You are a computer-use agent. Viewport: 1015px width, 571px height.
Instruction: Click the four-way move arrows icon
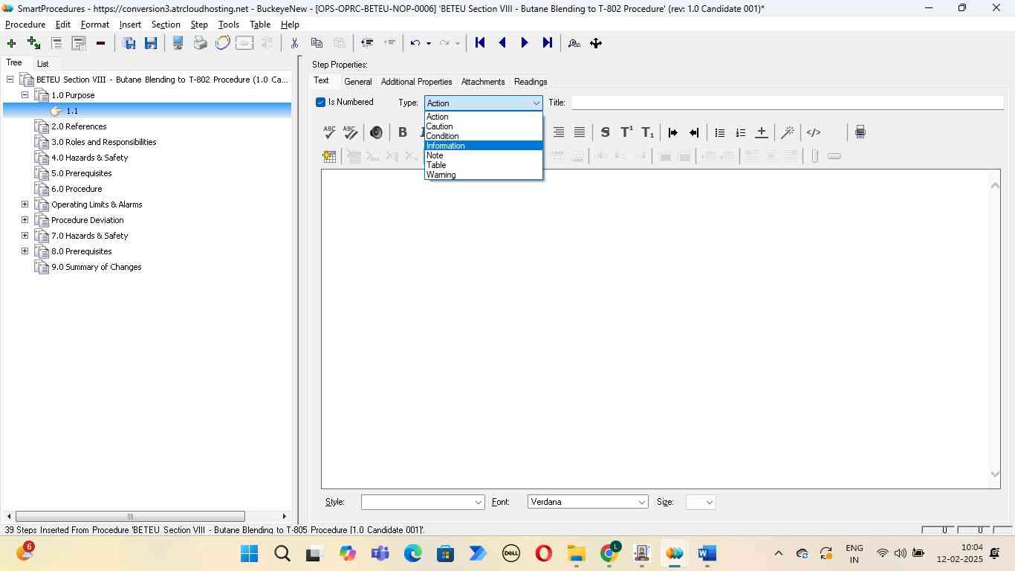coord(596,43)
